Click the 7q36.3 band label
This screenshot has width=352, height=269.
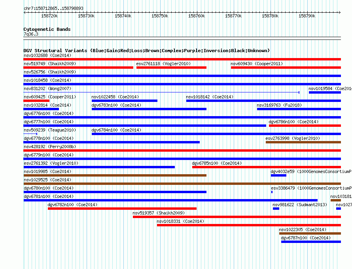[x=31, y=34]
